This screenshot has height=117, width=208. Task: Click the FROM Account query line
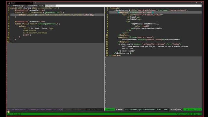[30, 31]
